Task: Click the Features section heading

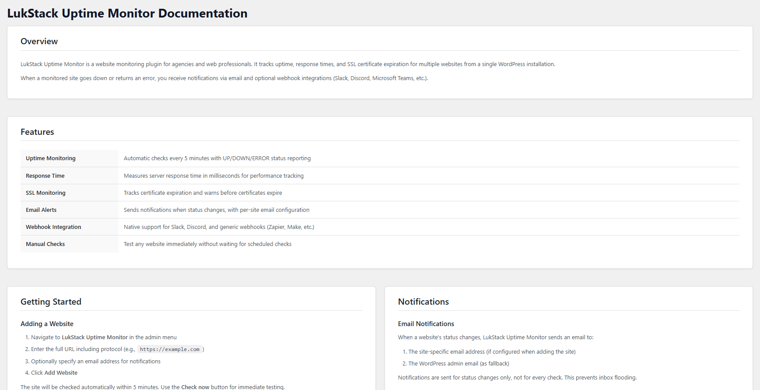Action: pyautogui.click(x=37, y=132)
